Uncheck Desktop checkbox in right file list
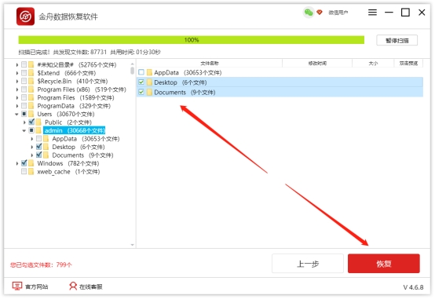The image size is (435, 299). (141, 82)
